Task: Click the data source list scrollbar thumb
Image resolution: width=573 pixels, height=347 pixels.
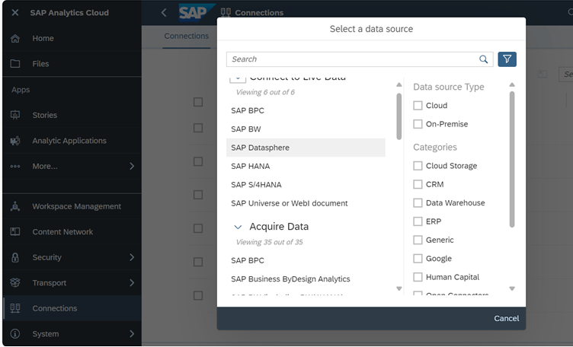Action: coord(399,116)
